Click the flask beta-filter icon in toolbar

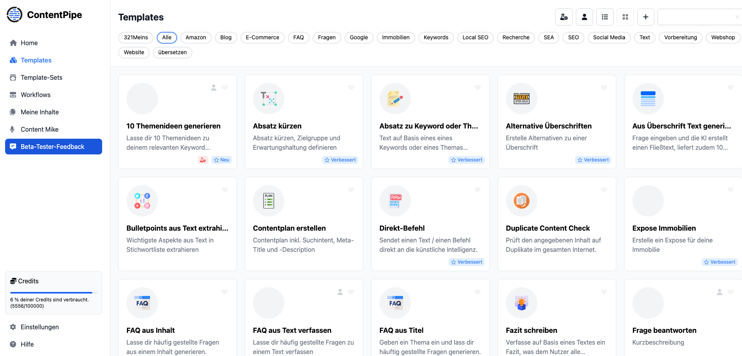point(564,17)
